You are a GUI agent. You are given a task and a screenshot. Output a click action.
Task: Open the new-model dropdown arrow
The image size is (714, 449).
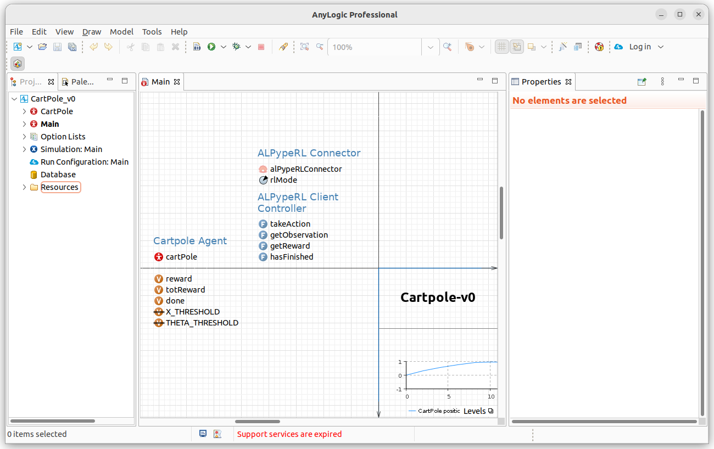[x=30, y=47]
